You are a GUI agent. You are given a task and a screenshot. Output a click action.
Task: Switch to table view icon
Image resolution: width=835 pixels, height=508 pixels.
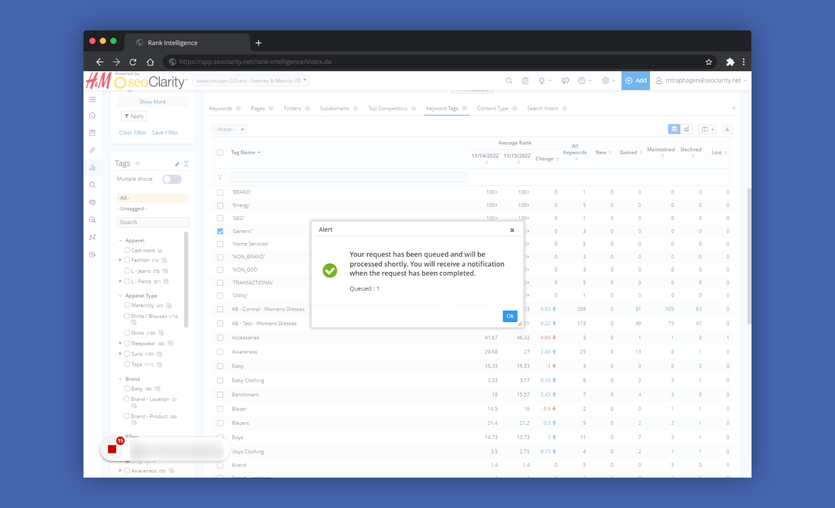[x=674, y=129]
